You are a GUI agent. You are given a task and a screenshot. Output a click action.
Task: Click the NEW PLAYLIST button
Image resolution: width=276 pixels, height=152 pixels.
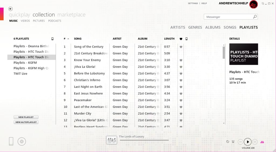pyautogui.click(x=26, y=117)
